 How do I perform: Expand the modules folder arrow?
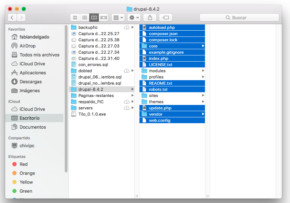click(203, 71)
